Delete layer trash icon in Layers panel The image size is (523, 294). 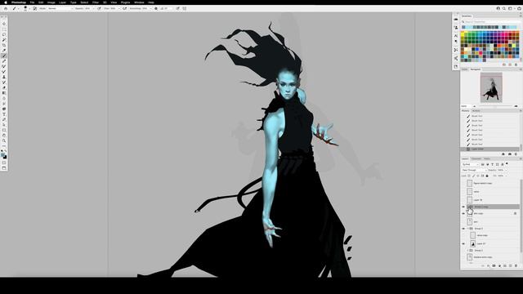516,265
